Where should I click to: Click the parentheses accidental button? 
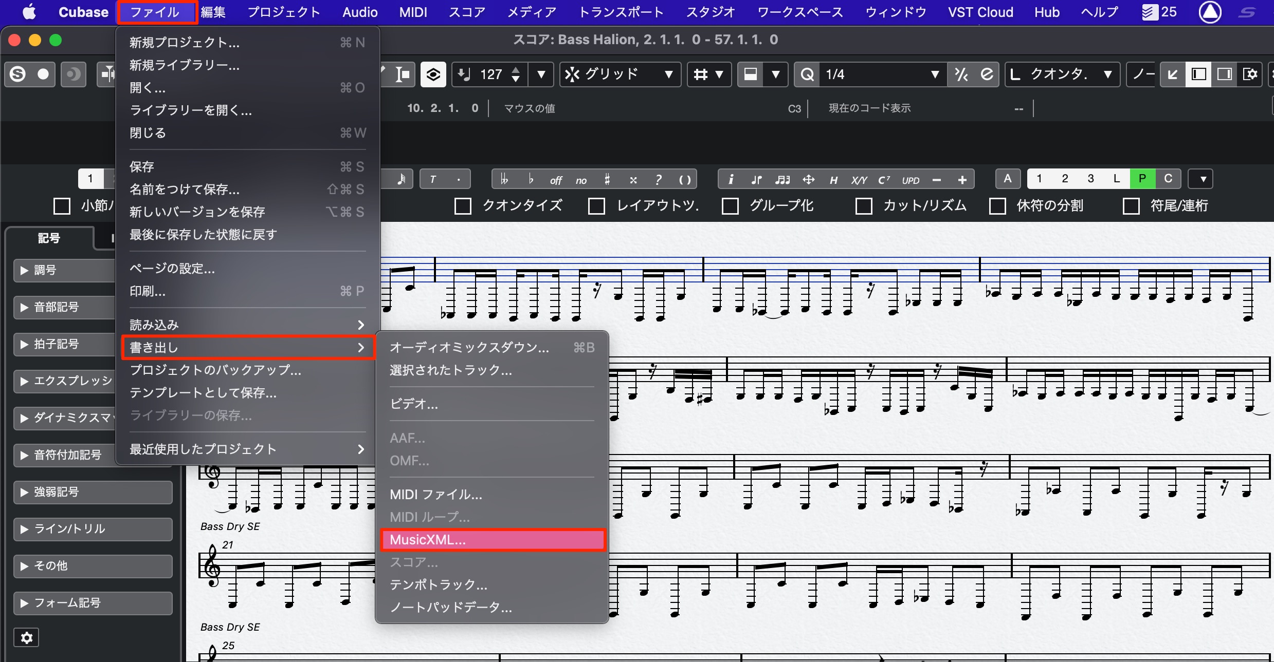pos(684,180)
